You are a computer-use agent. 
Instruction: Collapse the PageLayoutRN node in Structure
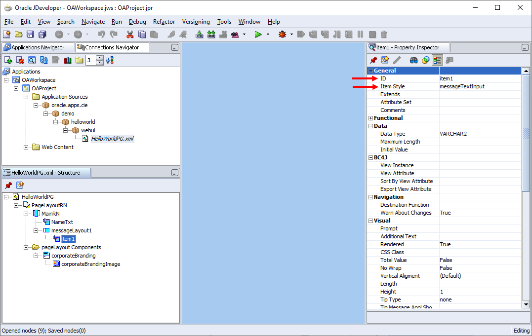point(16,205)
